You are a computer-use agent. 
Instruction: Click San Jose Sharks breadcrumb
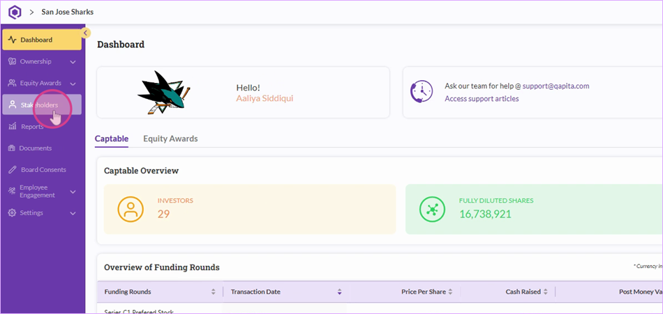[x=67, y=12]
